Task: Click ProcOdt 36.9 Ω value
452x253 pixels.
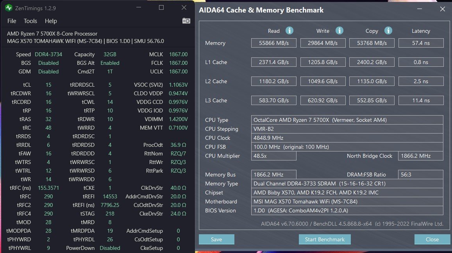Action: click(x=178, y=145)
